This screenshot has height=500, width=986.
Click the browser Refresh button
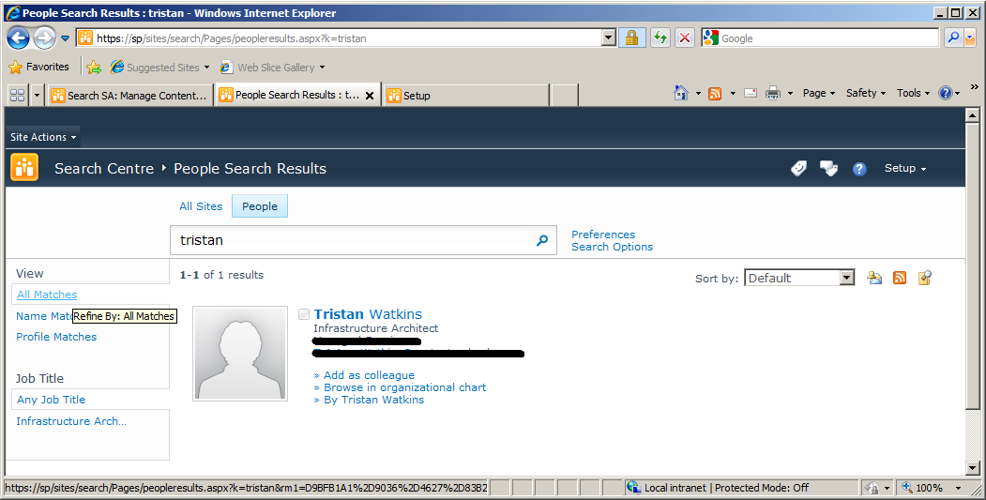[660, 38]
